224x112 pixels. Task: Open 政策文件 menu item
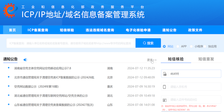(x=195, y=30)
